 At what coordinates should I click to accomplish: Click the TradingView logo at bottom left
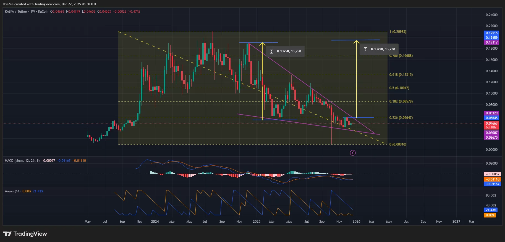click(x=25, y=234)
